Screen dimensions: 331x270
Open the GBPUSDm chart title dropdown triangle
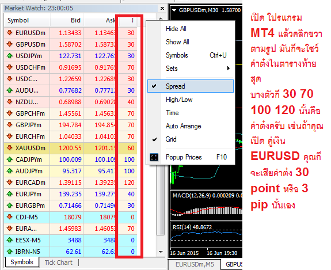(174, 10)
